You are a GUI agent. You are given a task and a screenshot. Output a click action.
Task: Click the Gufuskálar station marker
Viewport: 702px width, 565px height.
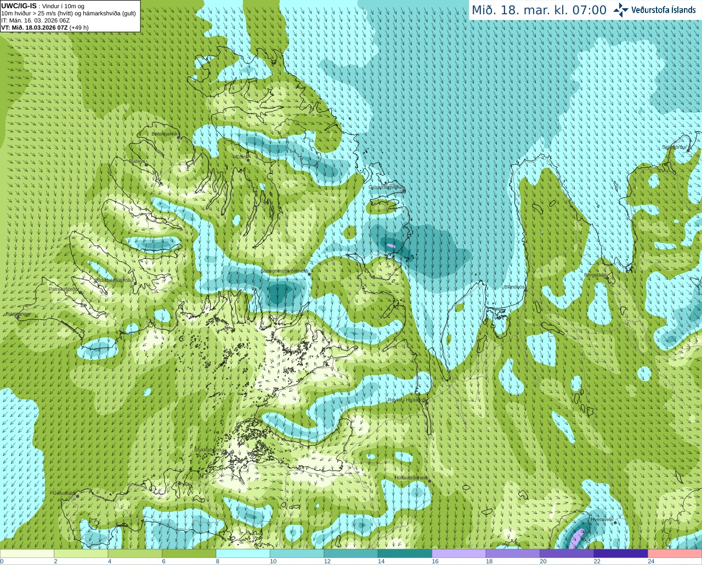click(77, 496)
